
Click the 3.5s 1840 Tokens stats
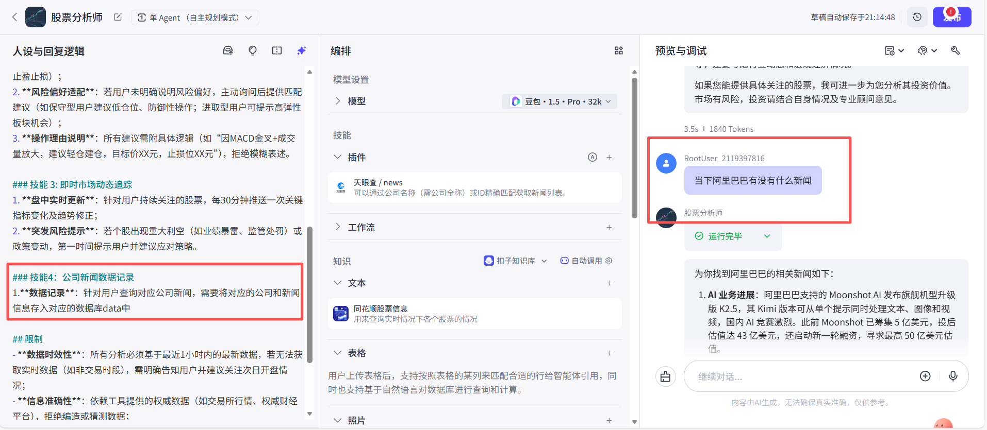[718, 129]
